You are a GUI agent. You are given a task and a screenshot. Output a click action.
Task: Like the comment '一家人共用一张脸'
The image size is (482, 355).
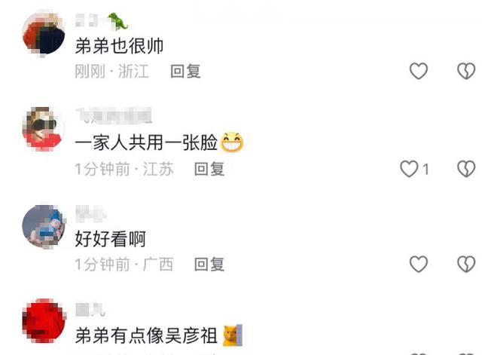(x=409, y=169)
